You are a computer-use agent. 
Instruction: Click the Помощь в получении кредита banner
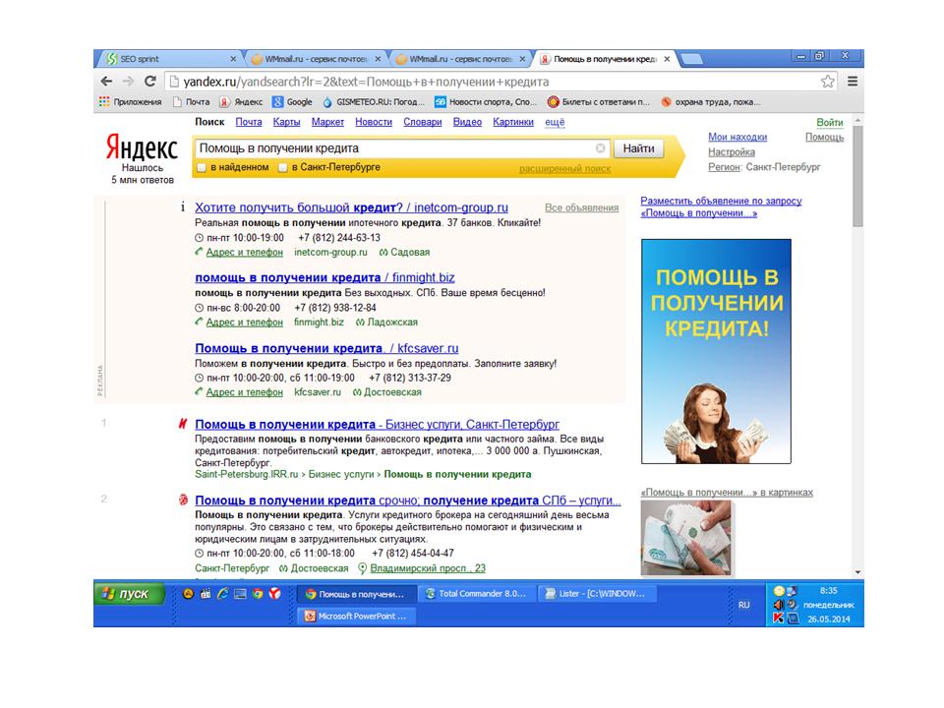[x=716, y=351]
